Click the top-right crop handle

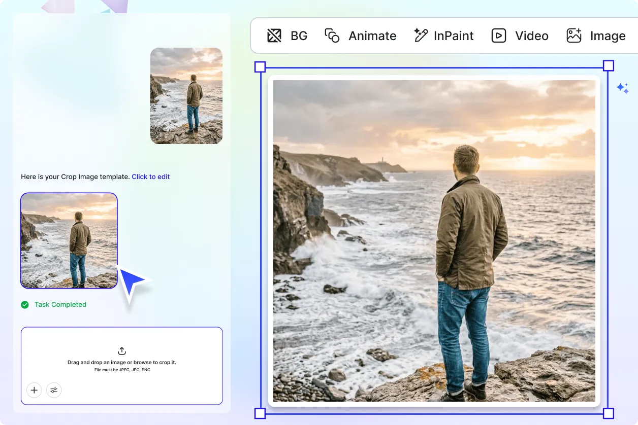pos(609,65)
